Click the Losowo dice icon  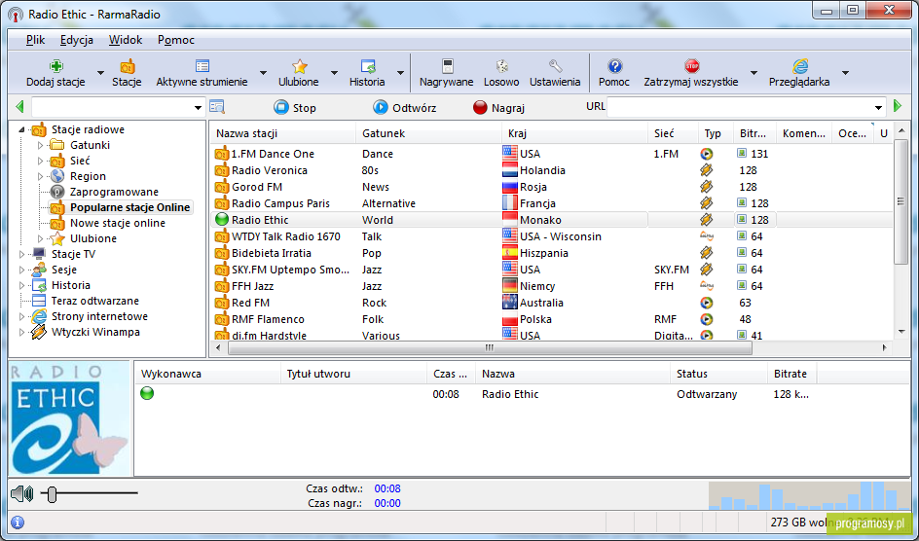coord(501,65)
